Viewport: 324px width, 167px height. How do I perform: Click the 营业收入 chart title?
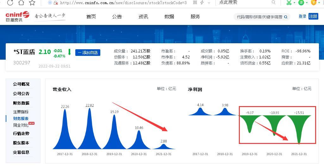click(62, 89)
